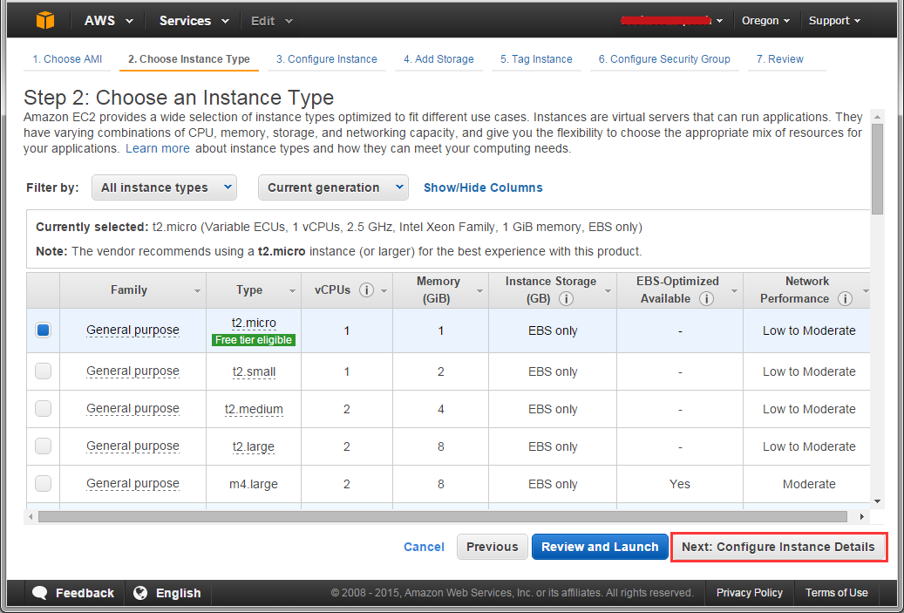This screenshot has height=613, width=904.
Task: Select the t2.large instance checkbox
Action: (x=44, y=446)
